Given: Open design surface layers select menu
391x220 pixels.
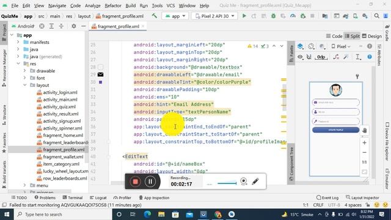Looking at the screenshot, I should click(300, 46).
